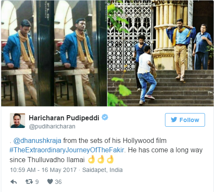Open the @dhanushkraja mention link

coord(38,141)
